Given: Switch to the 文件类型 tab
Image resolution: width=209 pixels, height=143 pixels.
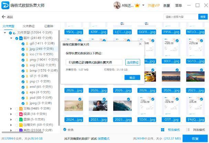Looking at the screenshot, I should [x=8, y=26].
